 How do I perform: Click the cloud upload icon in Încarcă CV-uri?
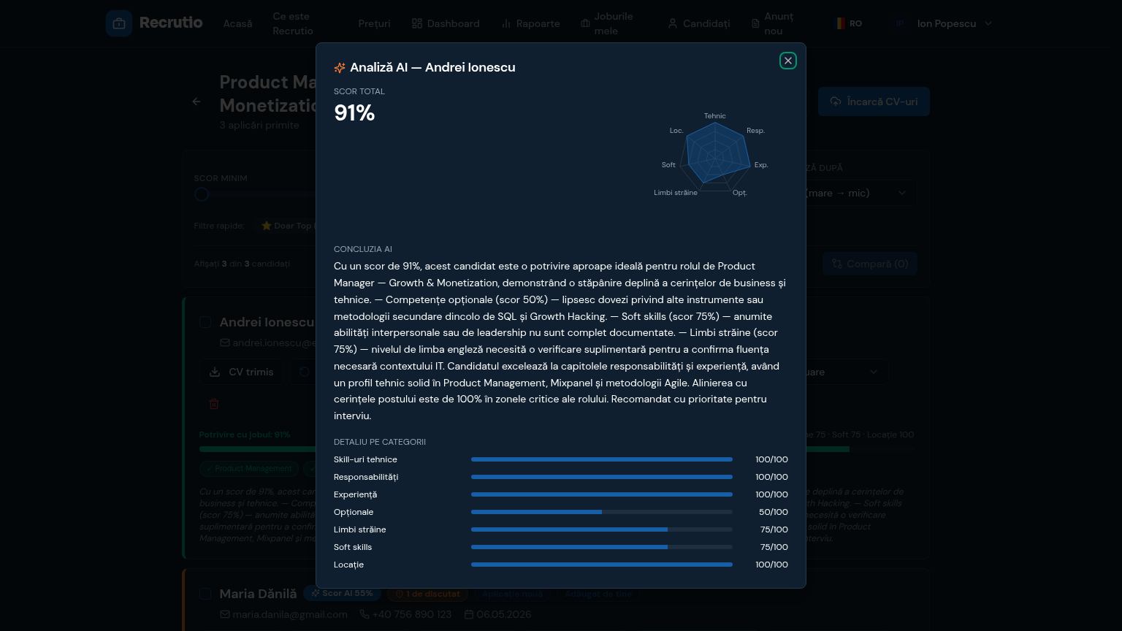coord(836,102)
